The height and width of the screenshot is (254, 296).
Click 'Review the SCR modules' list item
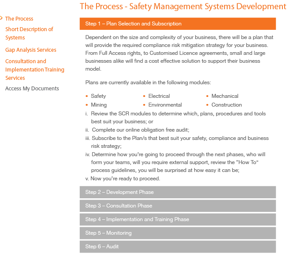pos(175,118)
